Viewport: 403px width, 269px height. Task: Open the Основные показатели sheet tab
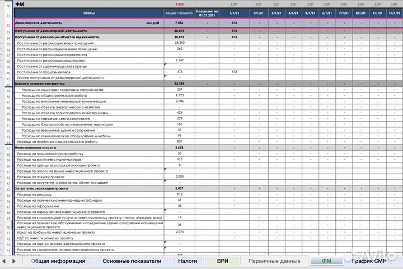(132, 261)
